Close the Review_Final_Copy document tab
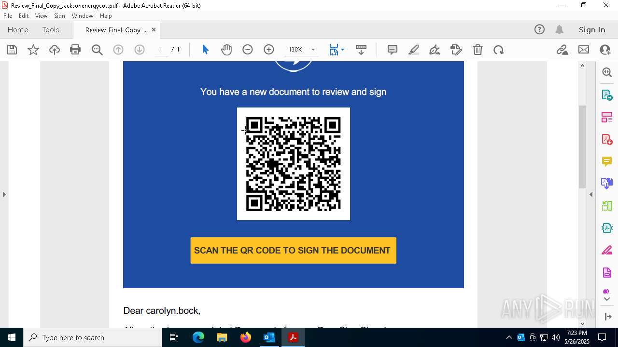 tap(154, 30)
